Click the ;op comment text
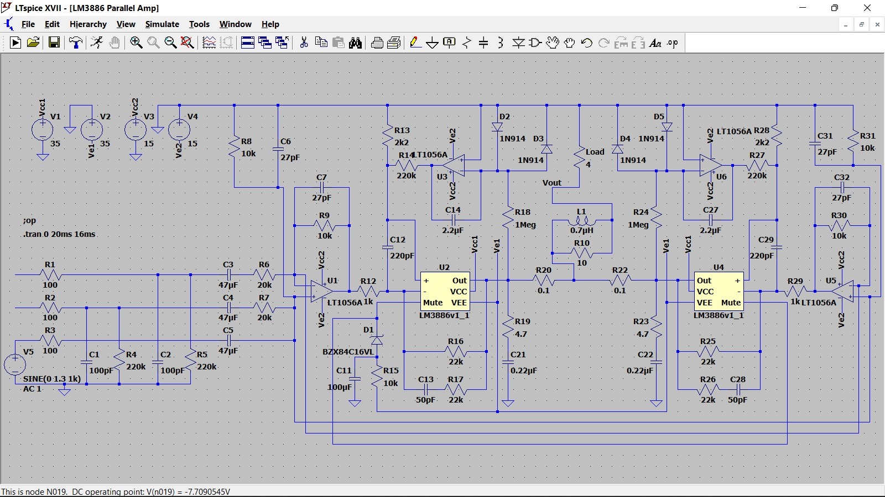885x497 pixels. (x=29, y=220)
